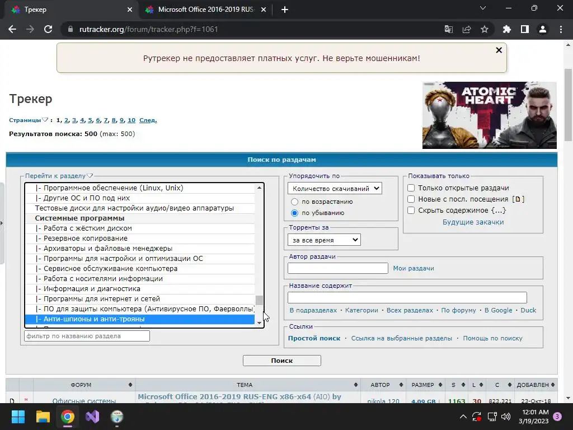Reload the rutracker page
This screenshot has height=430, width=573.
click(48, 29)
